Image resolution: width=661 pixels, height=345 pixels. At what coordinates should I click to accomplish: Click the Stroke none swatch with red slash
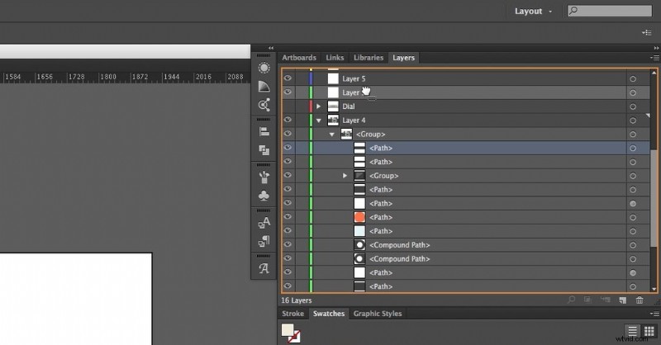pyautogui.click(x=294, y=337)
